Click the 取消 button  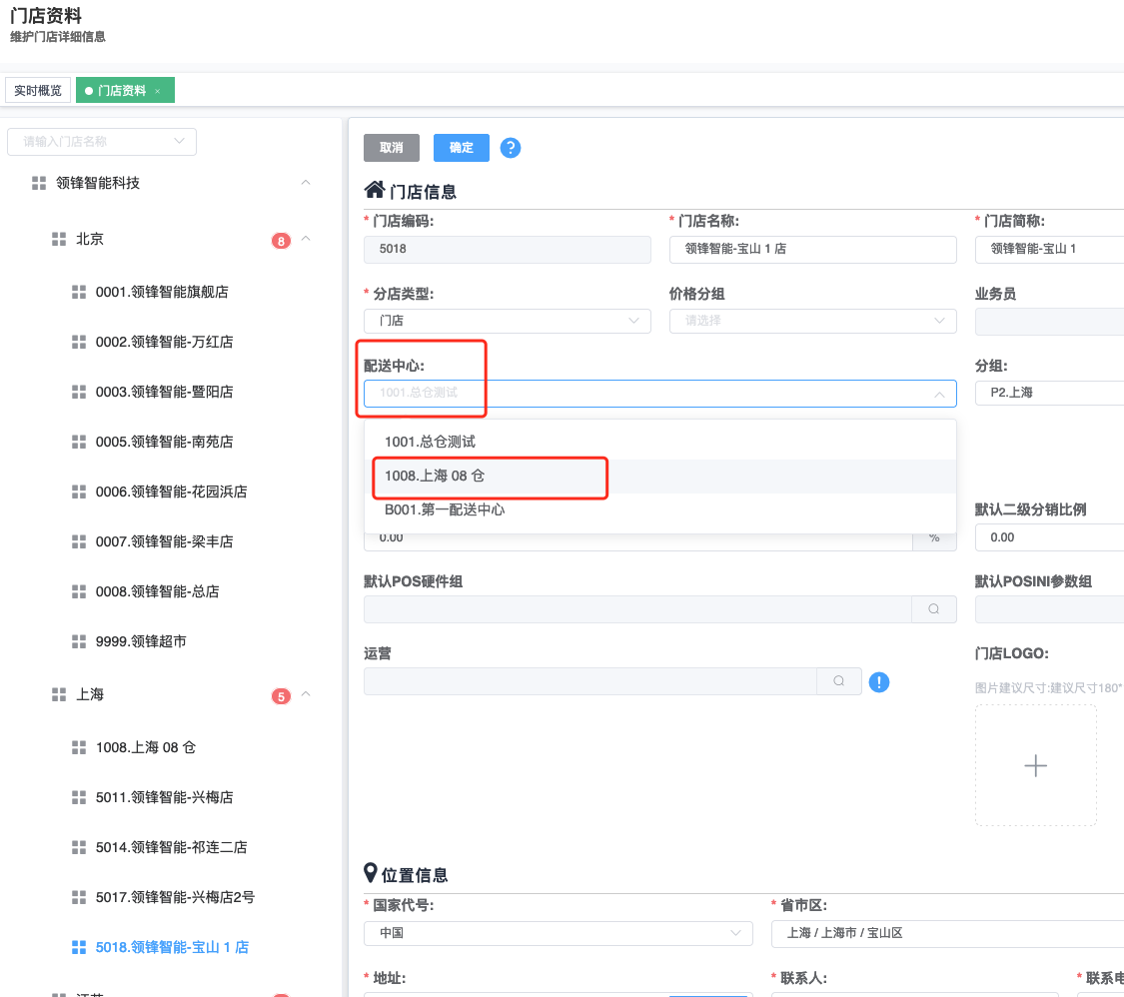391,148
